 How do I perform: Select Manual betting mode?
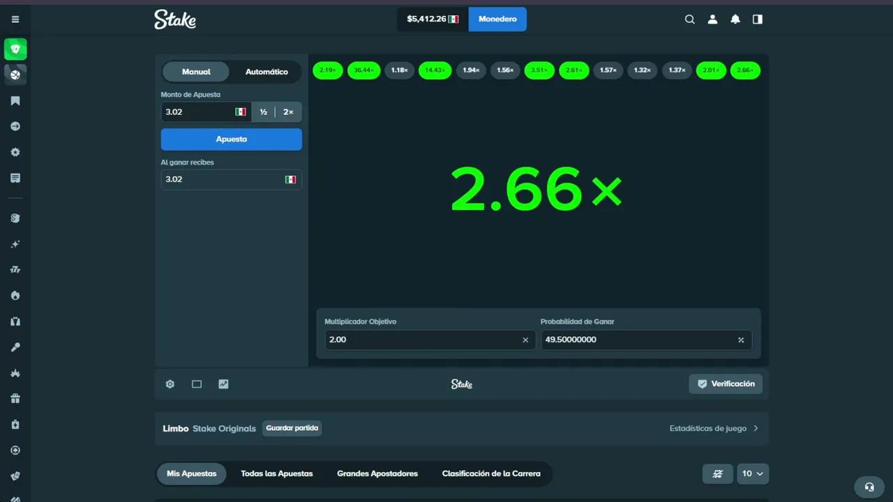coord(196,72)
